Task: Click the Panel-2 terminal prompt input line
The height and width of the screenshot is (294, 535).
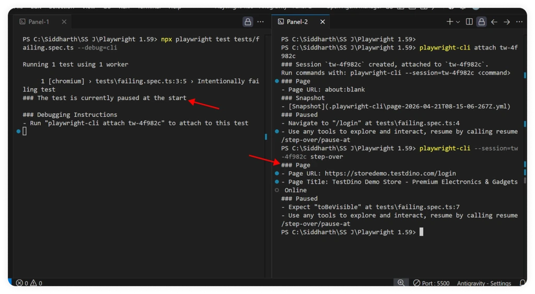Action: (421, 232)
